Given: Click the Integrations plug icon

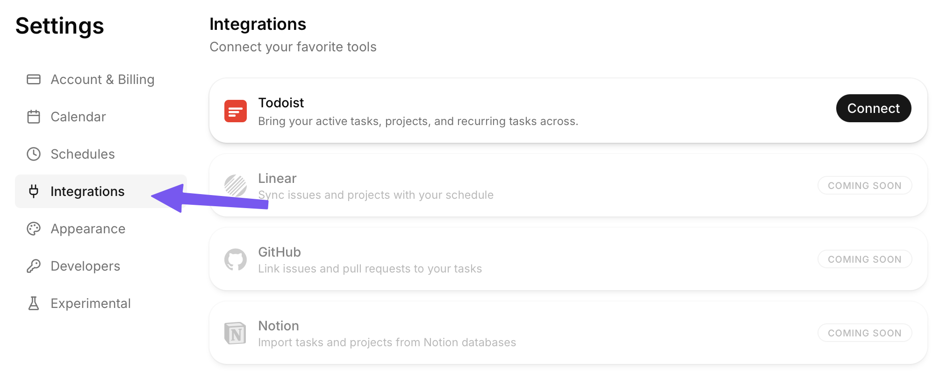Looking at the screenshot, I should [34, 191].
